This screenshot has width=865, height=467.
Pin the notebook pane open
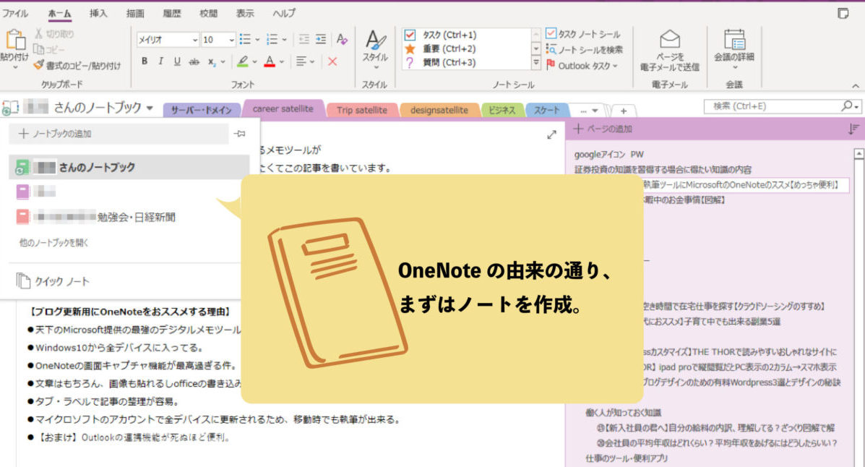tap(239, 134)
